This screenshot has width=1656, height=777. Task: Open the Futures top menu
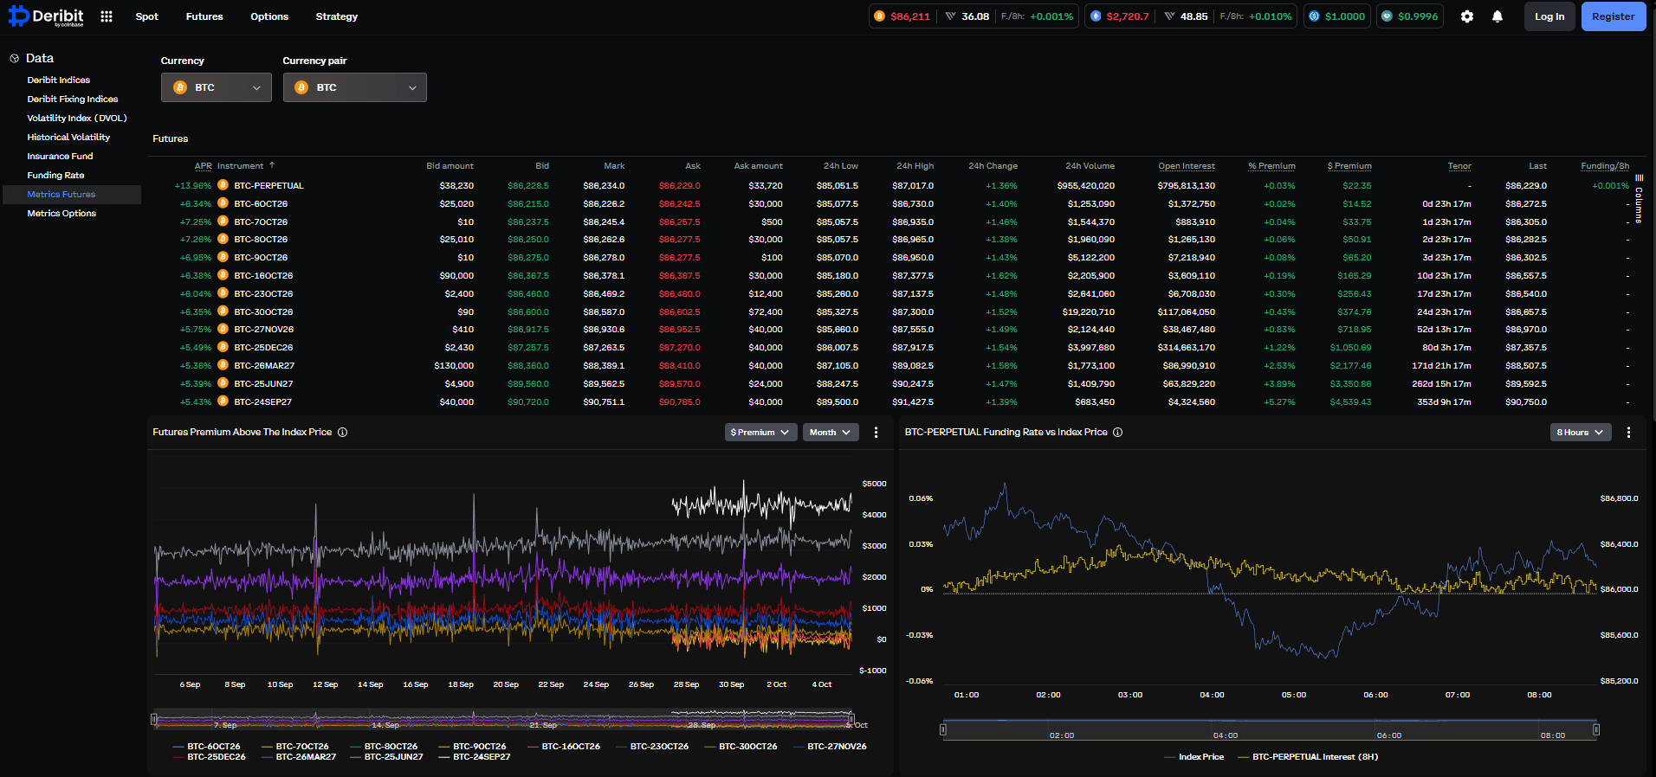(x=204, y=16)
